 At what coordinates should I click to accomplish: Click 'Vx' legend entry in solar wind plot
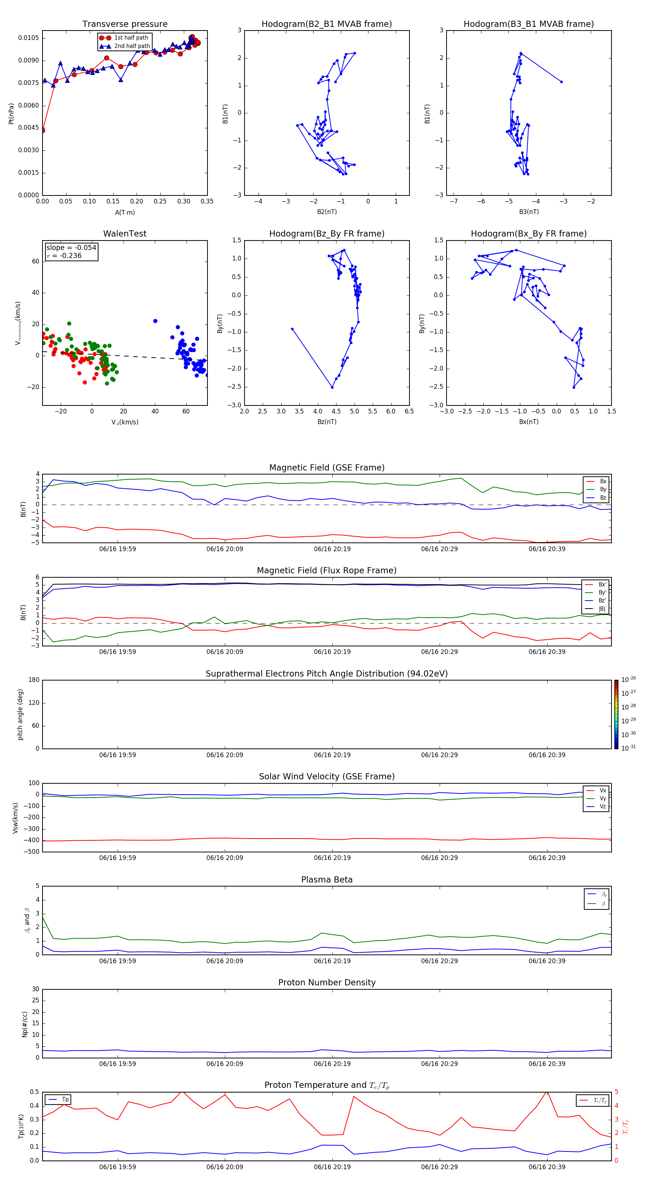(x=596, y=791)
